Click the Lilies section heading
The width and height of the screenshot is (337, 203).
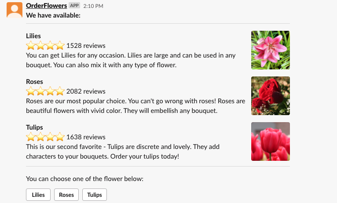[33, 36]
